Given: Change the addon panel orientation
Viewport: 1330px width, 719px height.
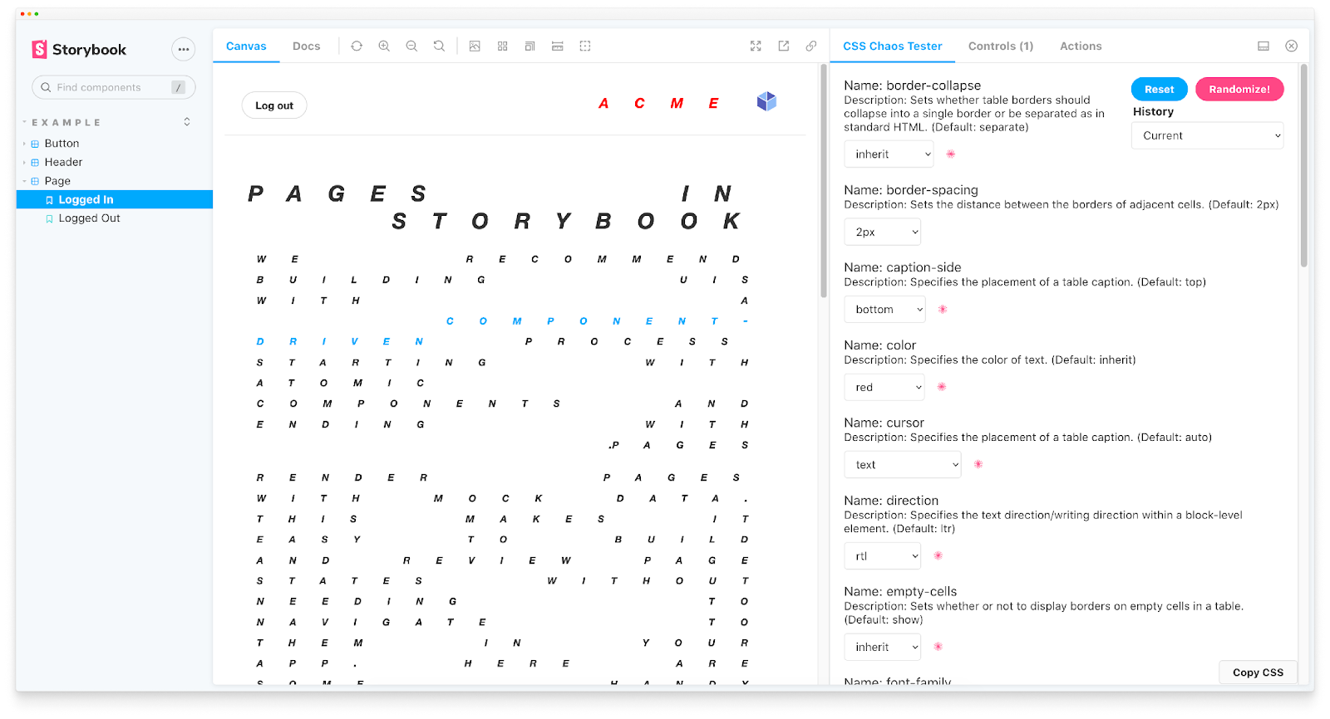Looking at the screenshot, I should tap(1263, 46).
